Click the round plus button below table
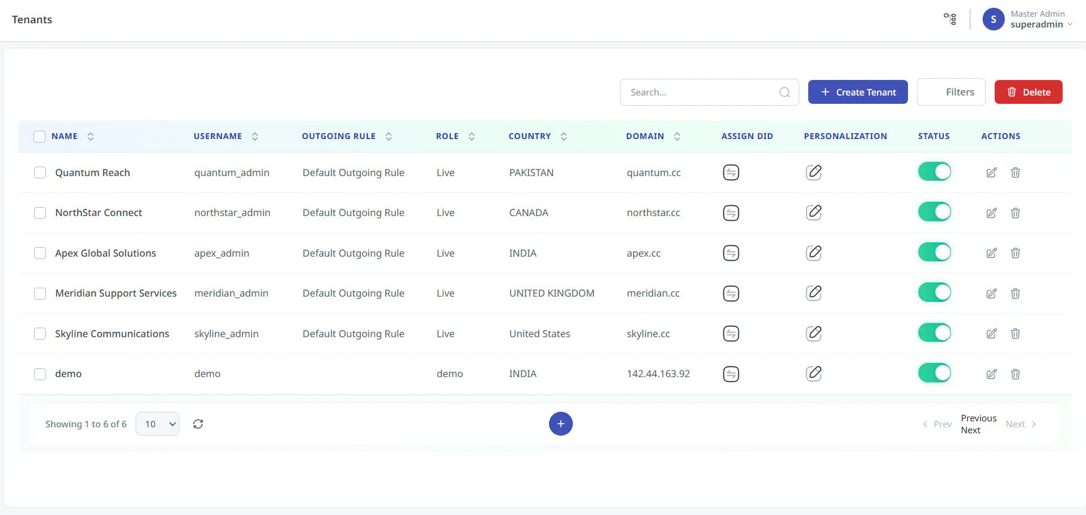 pos(561,424)
